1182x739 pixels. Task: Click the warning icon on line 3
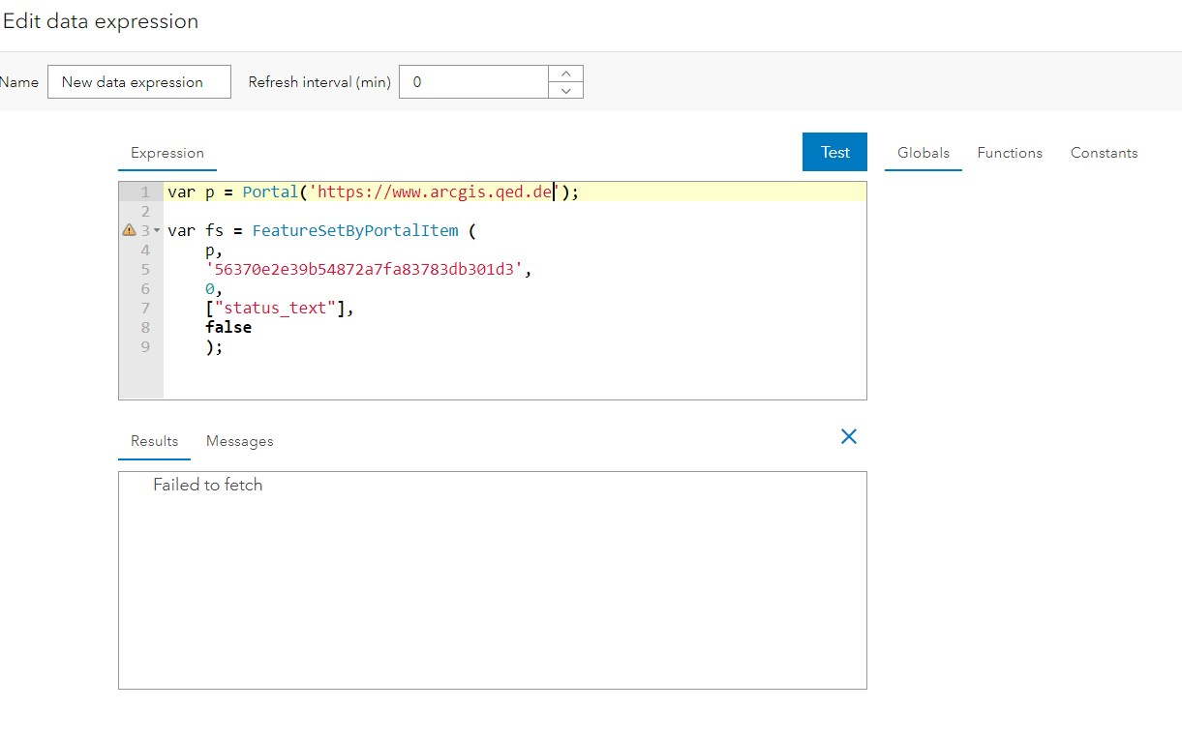coord(128,230)
